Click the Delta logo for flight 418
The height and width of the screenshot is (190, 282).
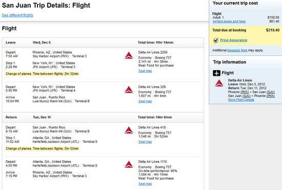[x=129, y=130]
